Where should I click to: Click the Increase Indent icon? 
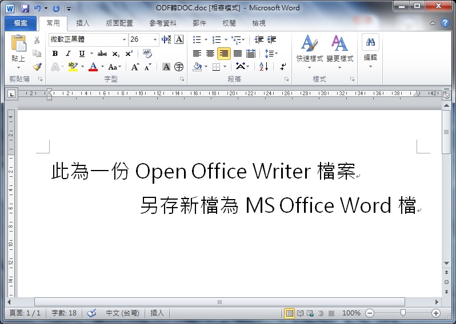pyautogui.click(x=272, y=40)
